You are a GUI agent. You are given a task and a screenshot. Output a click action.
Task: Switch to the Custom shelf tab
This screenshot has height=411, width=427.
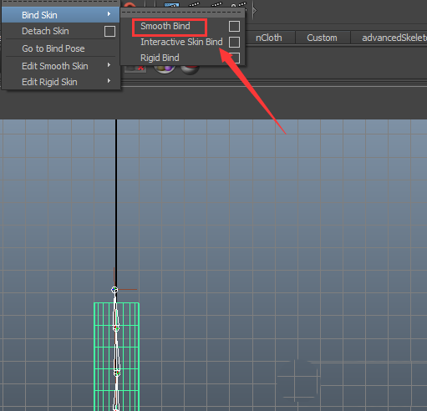[322, 38]
